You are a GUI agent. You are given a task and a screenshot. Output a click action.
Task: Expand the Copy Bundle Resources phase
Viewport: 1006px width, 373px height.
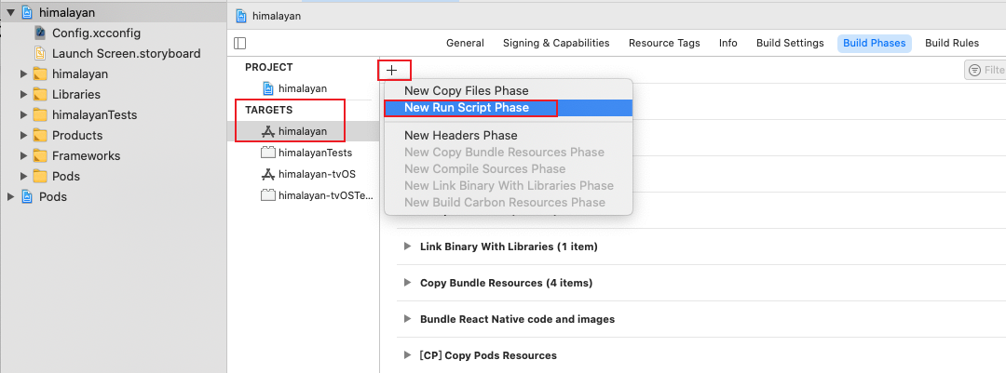pos(407,283)
